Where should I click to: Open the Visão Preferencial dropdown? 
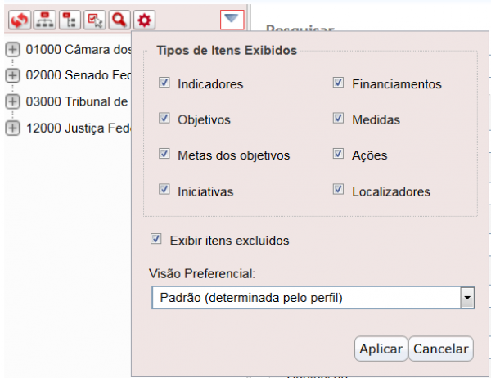(x=467, y=298)
